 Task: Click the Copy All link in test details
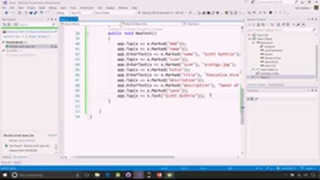click(x=52, y=135)
